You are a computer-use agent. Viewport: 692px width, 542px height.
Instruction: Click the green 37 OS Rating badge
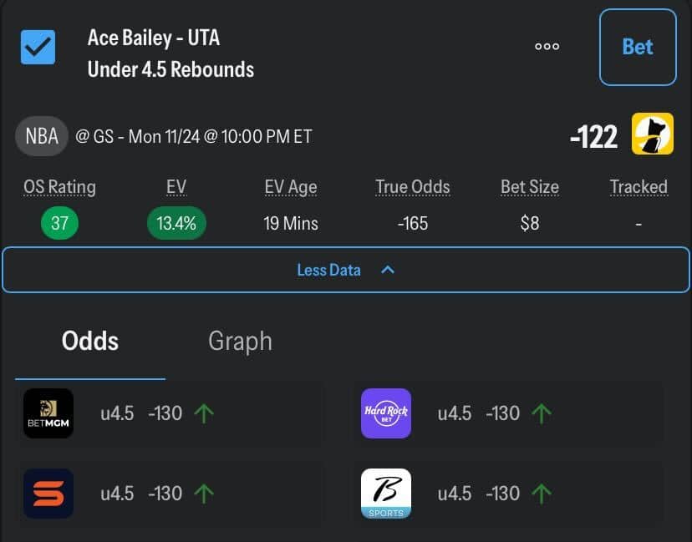(59, 224)
